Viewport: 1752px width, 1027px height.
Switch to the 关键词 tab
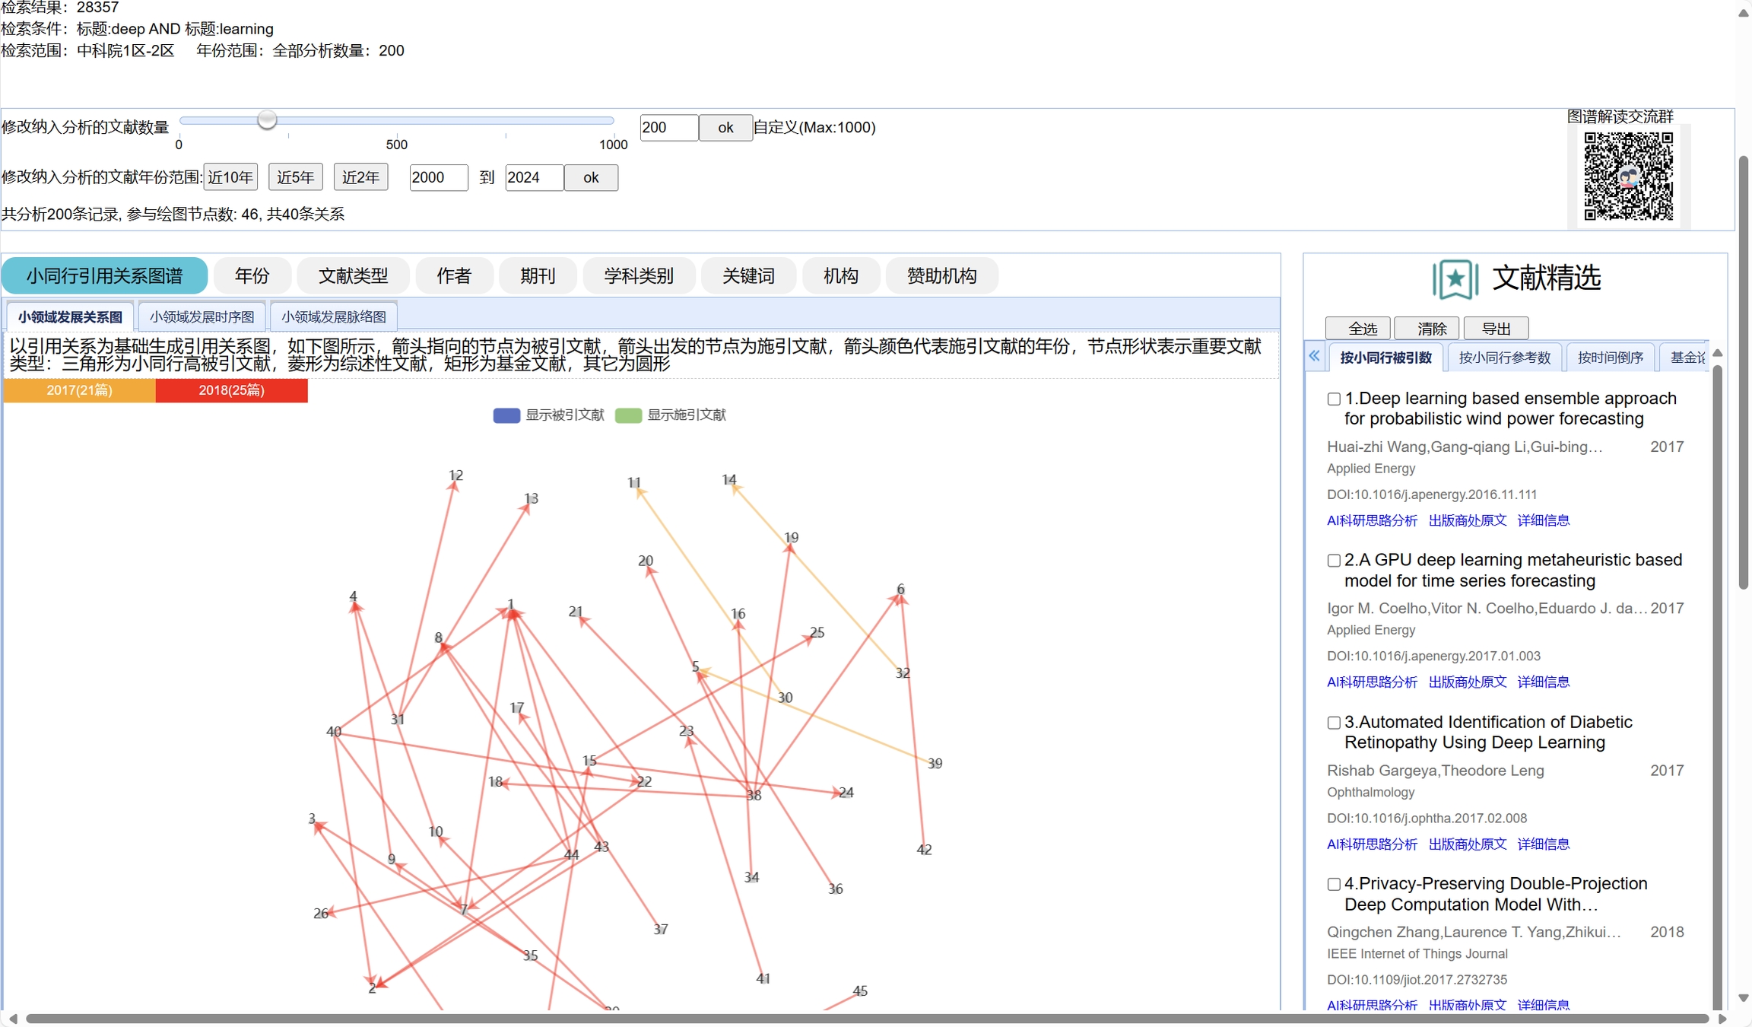[x=748, y=275]
